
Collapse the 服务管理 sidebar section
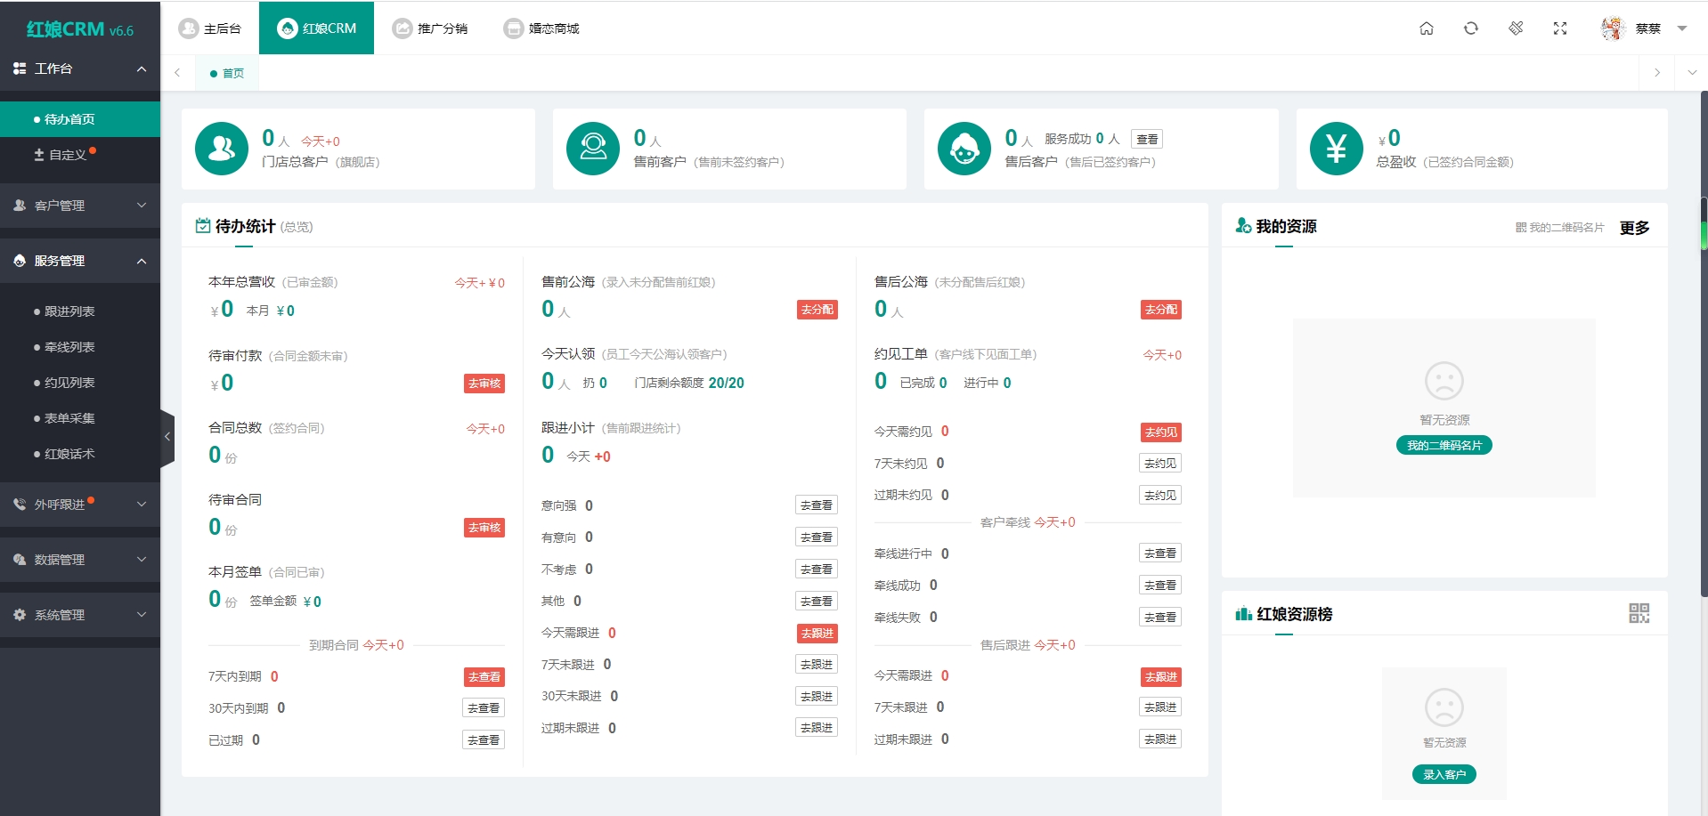(x=141, y=261)
